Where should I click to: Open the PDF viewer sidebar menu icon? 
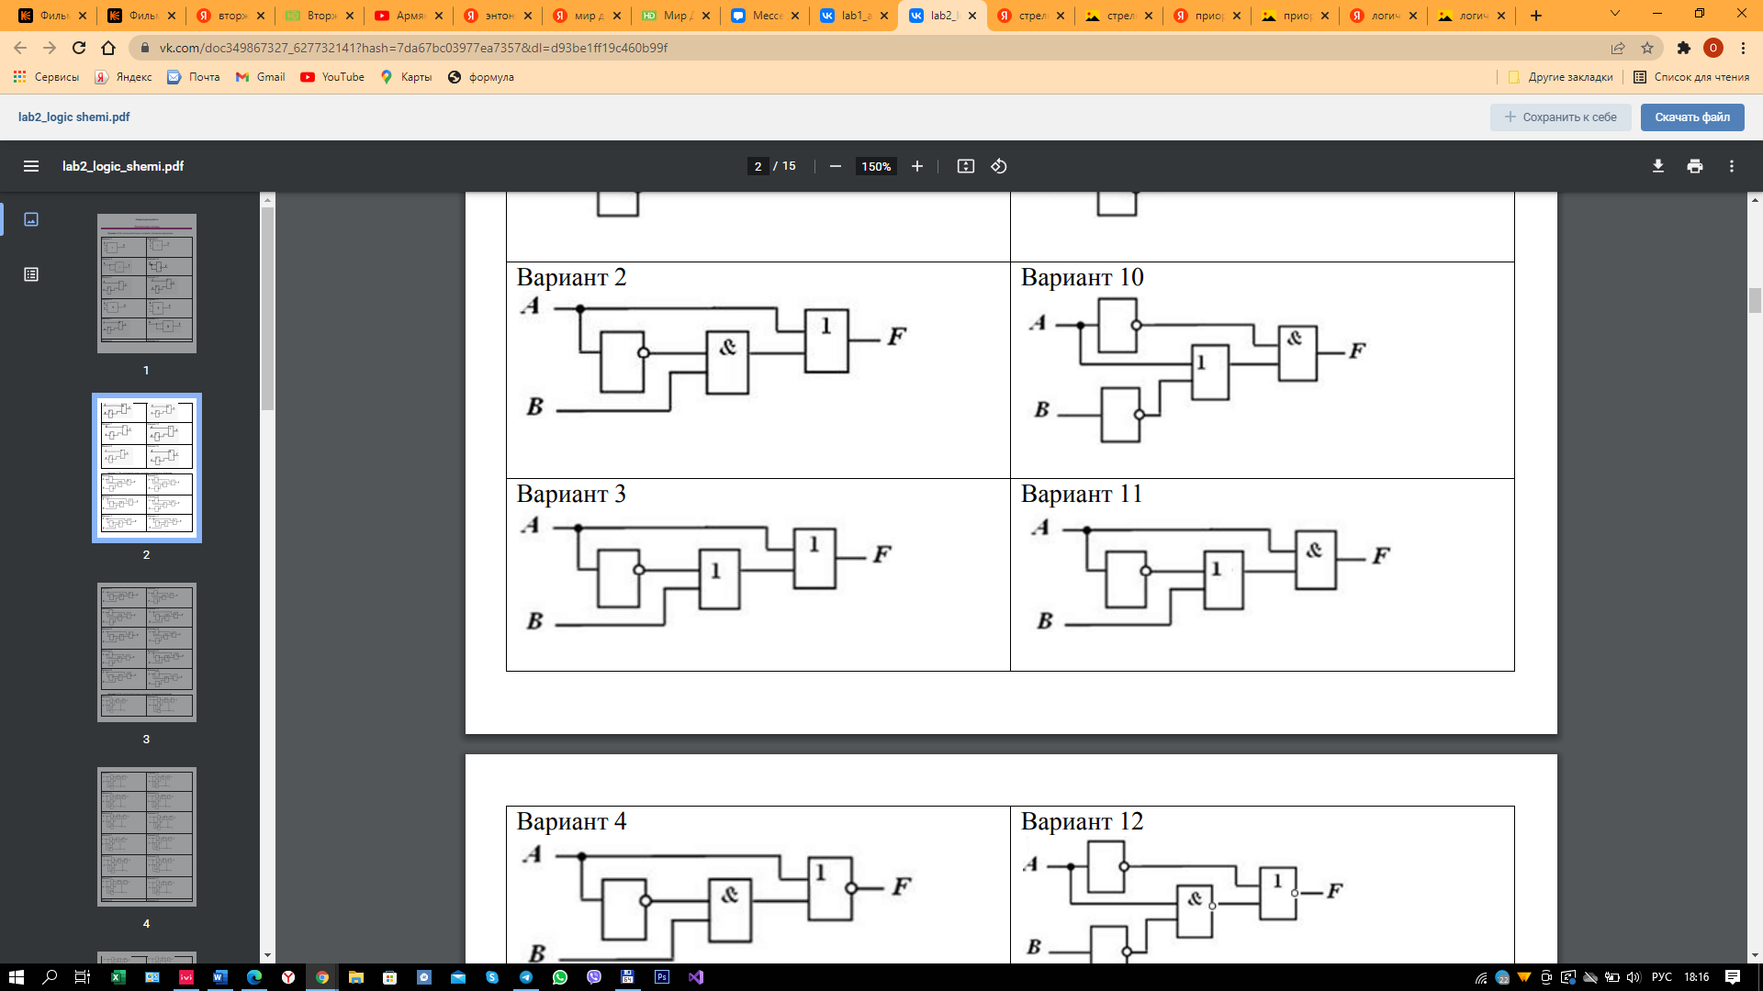click(31, 166)
